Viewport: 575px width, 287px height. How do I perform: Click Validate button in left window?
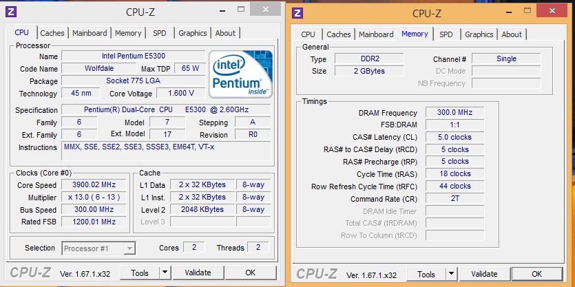pyautogui.click(x=198, y=273)
